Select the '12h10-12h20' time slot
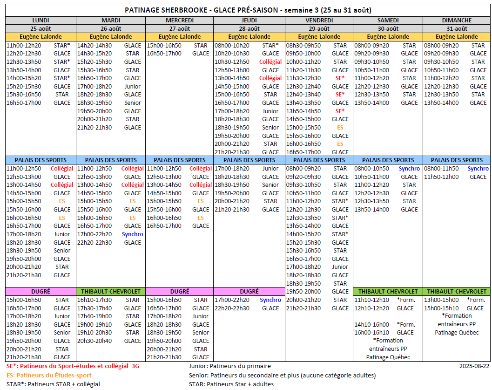The width and height of the screenshot is (492, 390). click(372, 308)
